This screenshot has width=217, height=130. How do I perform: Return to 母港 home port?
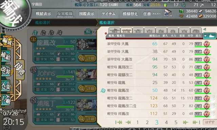(x=20, y=69)
